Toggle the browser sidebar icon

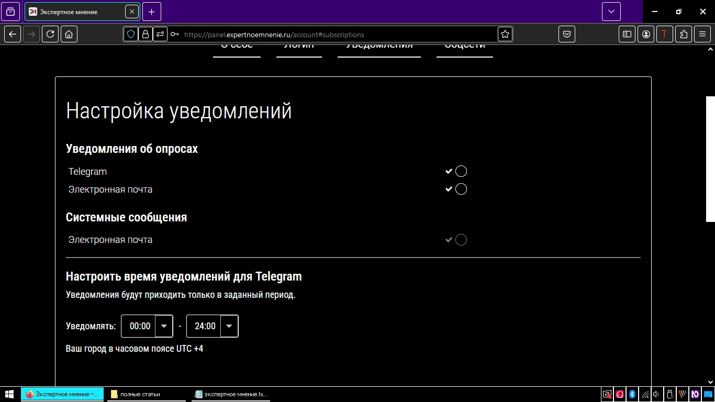point(627,35)
